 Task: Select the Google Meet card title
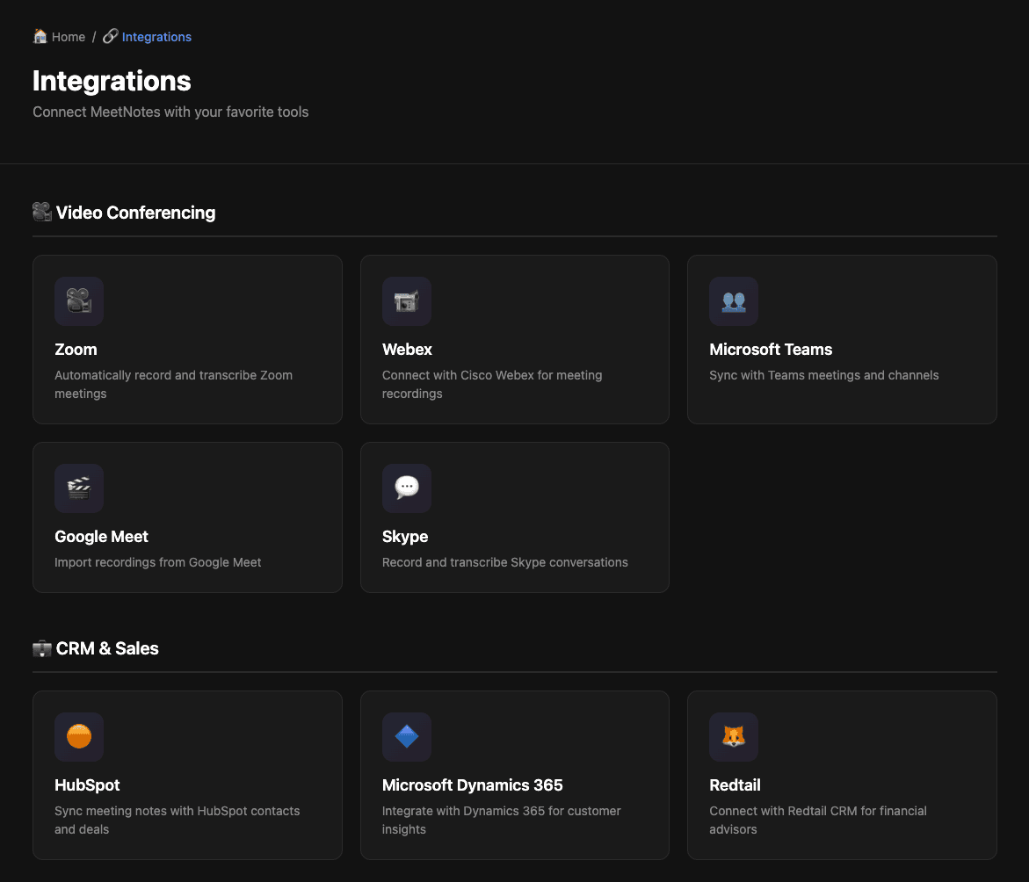point(102,537)
